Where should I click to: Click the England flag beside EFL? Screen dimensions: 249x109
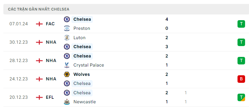pyautogui.click(x=39, y=97)
